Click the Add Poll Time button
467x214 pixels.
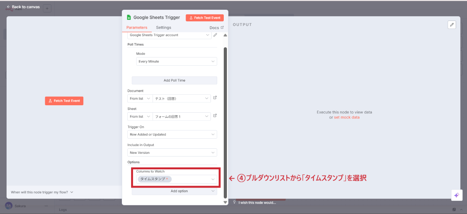[174, 80]
